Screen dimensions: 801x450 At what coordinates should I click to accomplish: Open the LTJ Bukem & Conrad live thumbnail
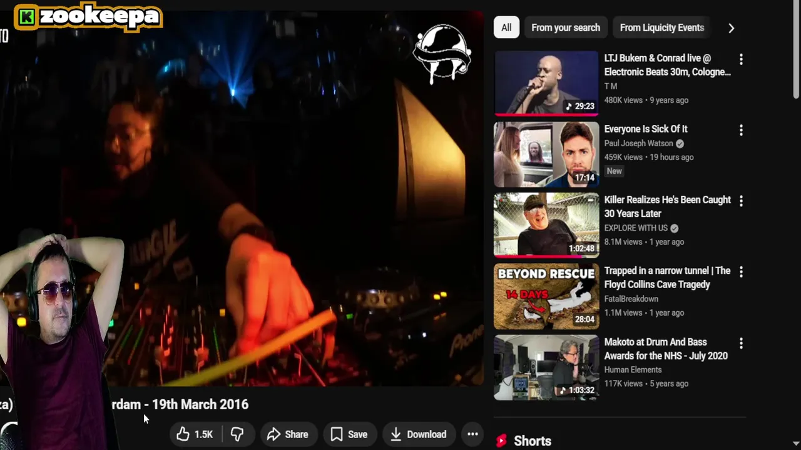pos(546,84)
